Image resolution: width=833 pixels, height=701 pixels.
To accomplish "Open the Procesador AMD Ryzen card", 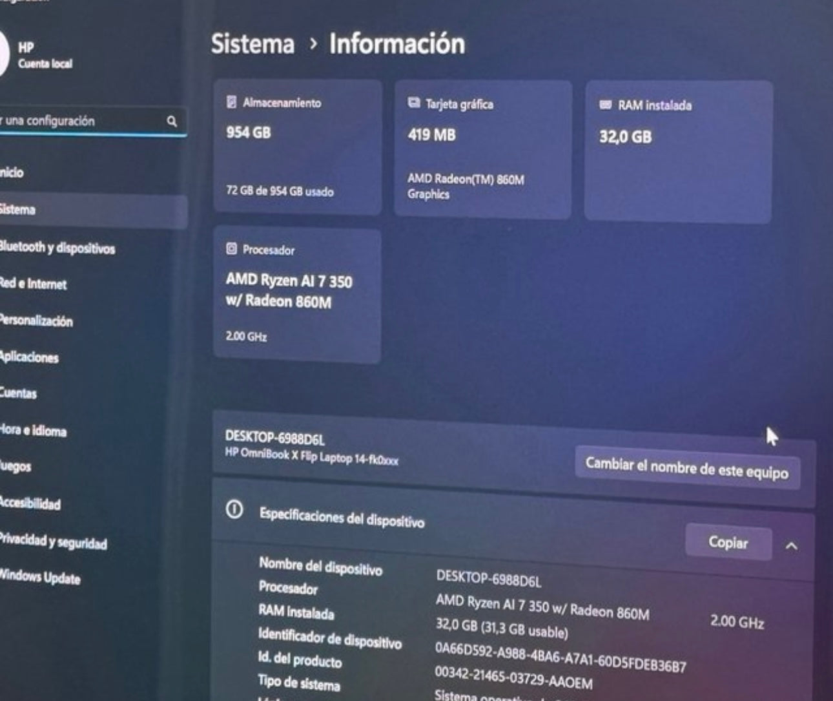I will click(x=297, y=295).
